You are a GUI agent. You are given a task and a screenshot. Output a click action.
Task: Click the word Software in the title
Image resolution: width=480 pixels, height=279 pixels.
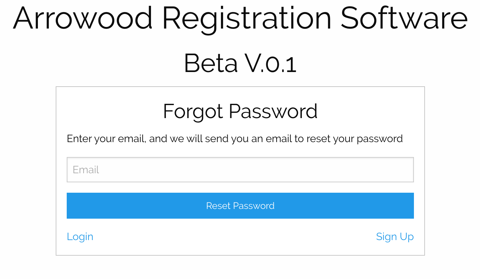pos(404,18)
